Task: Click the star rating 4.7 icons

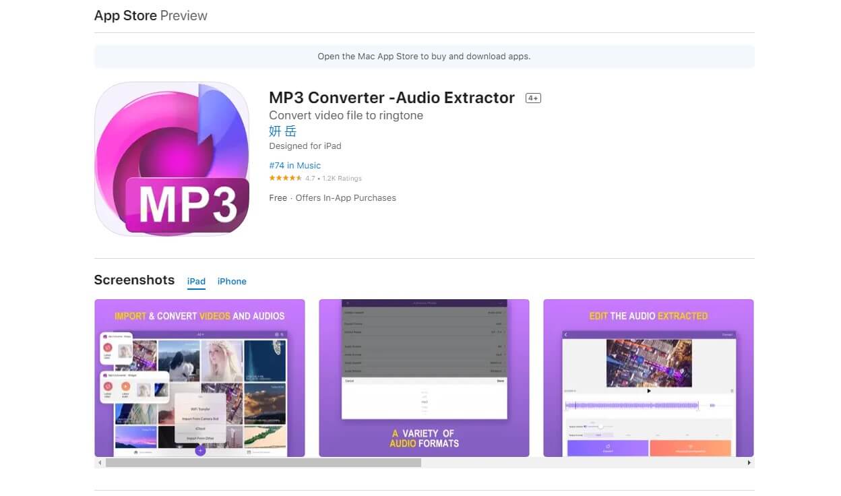Action: coord(285,179)
